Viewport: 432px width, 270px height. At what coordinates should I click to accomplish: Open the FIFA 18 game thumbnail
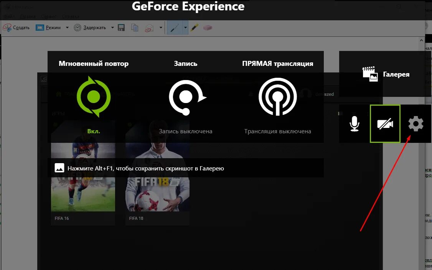pyautogui.click(x=157, y=166)
